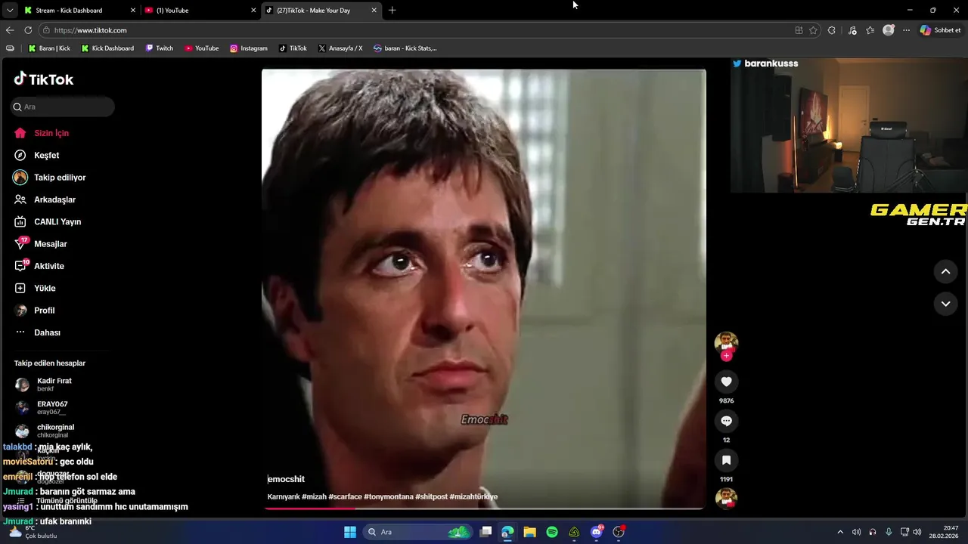Viewport: 968px width, 544px height.
Task: Click the #mizahtürkiye hashtag
Action: click(x=473, y=496)
